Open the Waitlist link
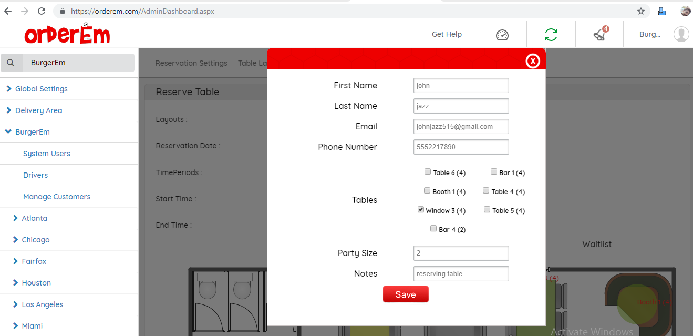 pyautogui.click(x=596, y=244)
